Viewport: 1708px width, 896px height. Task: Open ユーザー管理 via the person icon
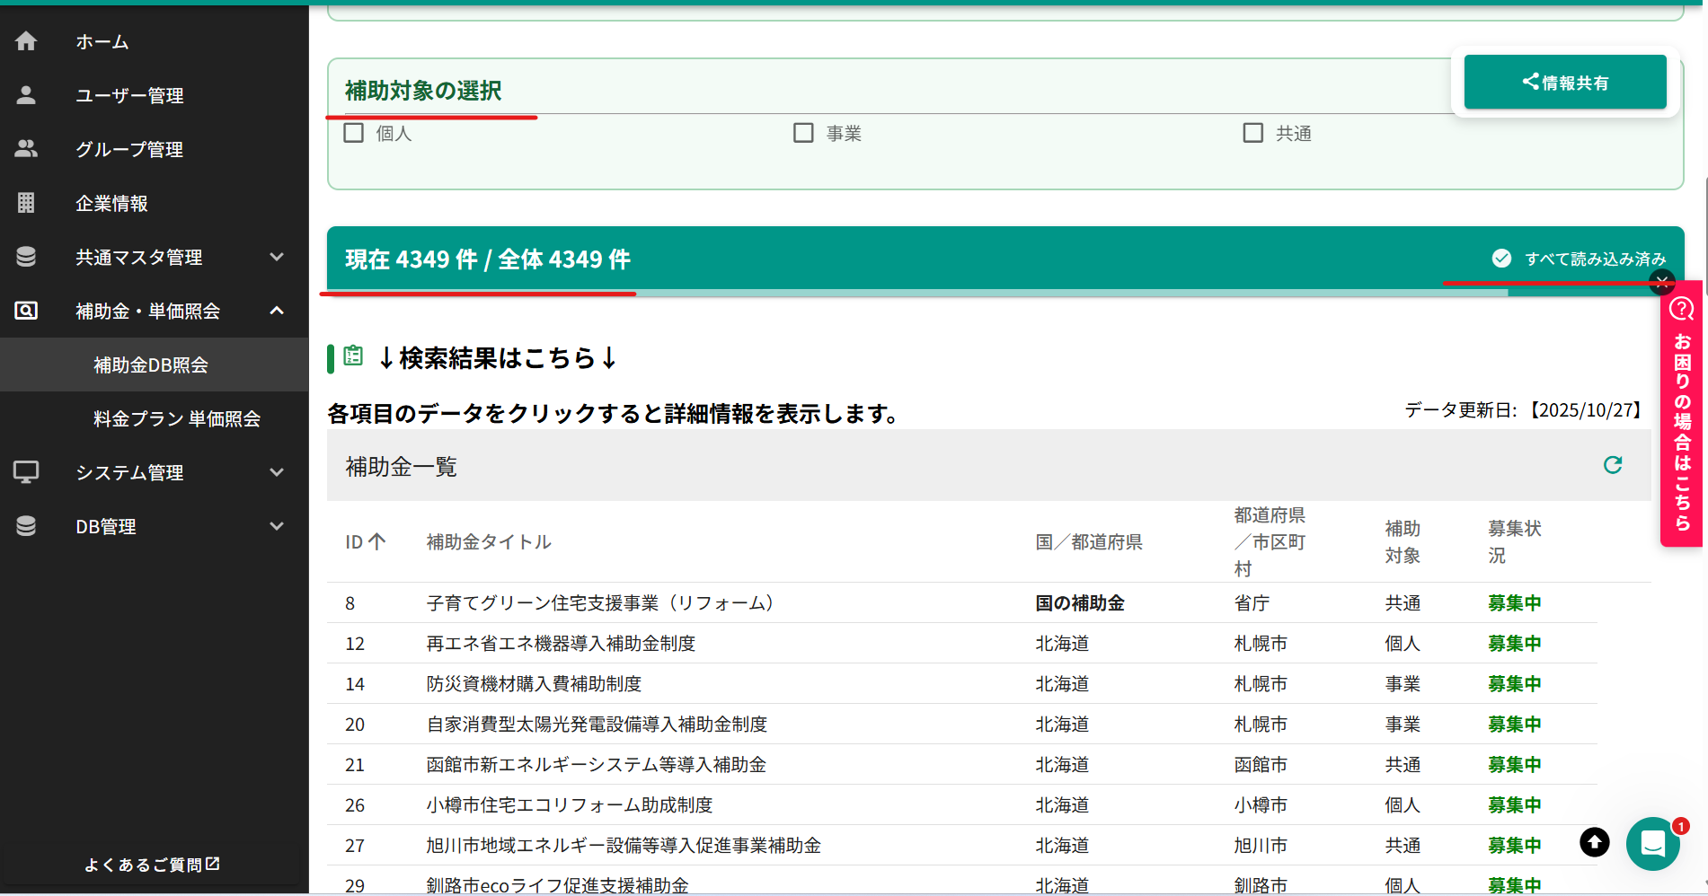tap(26, 95)
